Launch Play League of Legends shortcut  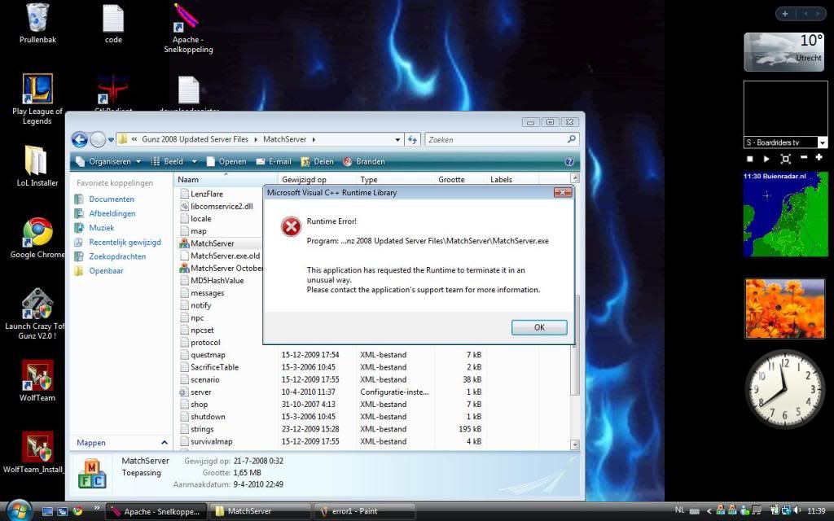coord(37,89)
